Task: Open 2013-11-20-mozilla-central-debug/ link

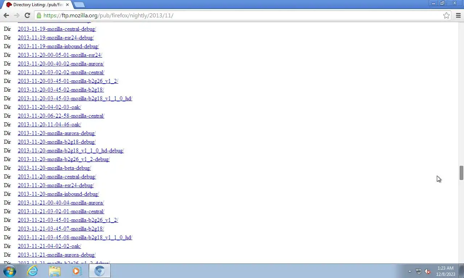Action: point(57,177)
